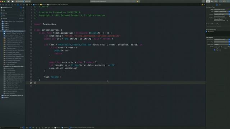Screen dimensions: 230x129
Task: Select the CPU gauge row
Action: tap(13, 10)
